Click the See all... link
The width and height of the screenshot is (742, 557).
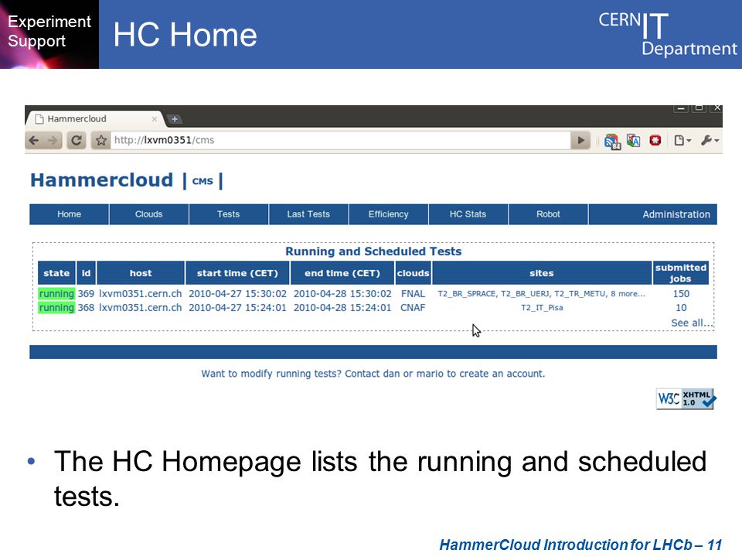pos(692,323)
